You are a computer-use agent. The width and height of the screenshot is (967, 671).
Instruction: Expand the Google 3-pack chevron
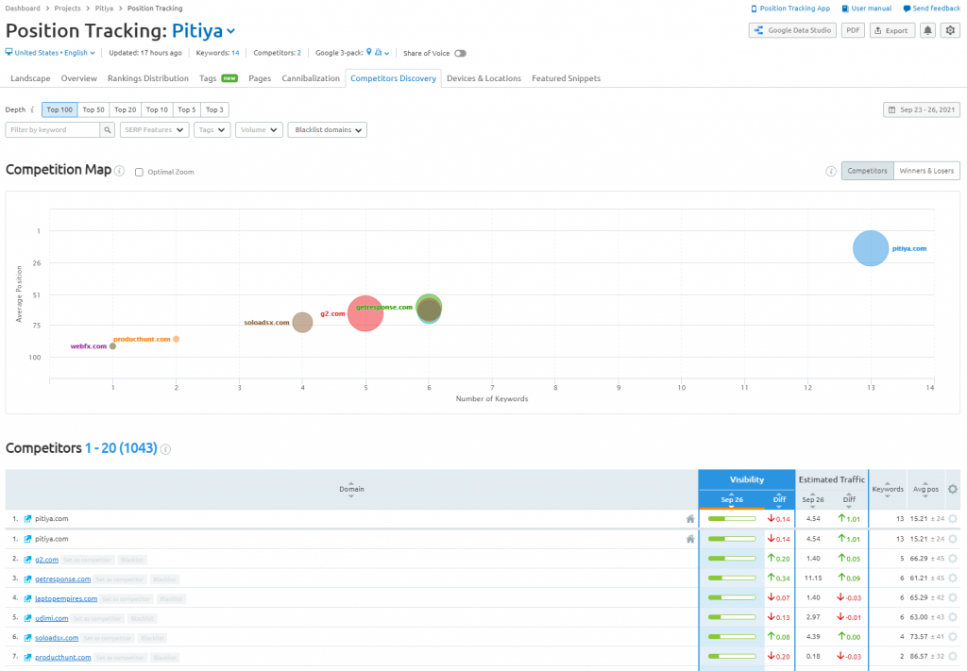(x=386, y=54)
